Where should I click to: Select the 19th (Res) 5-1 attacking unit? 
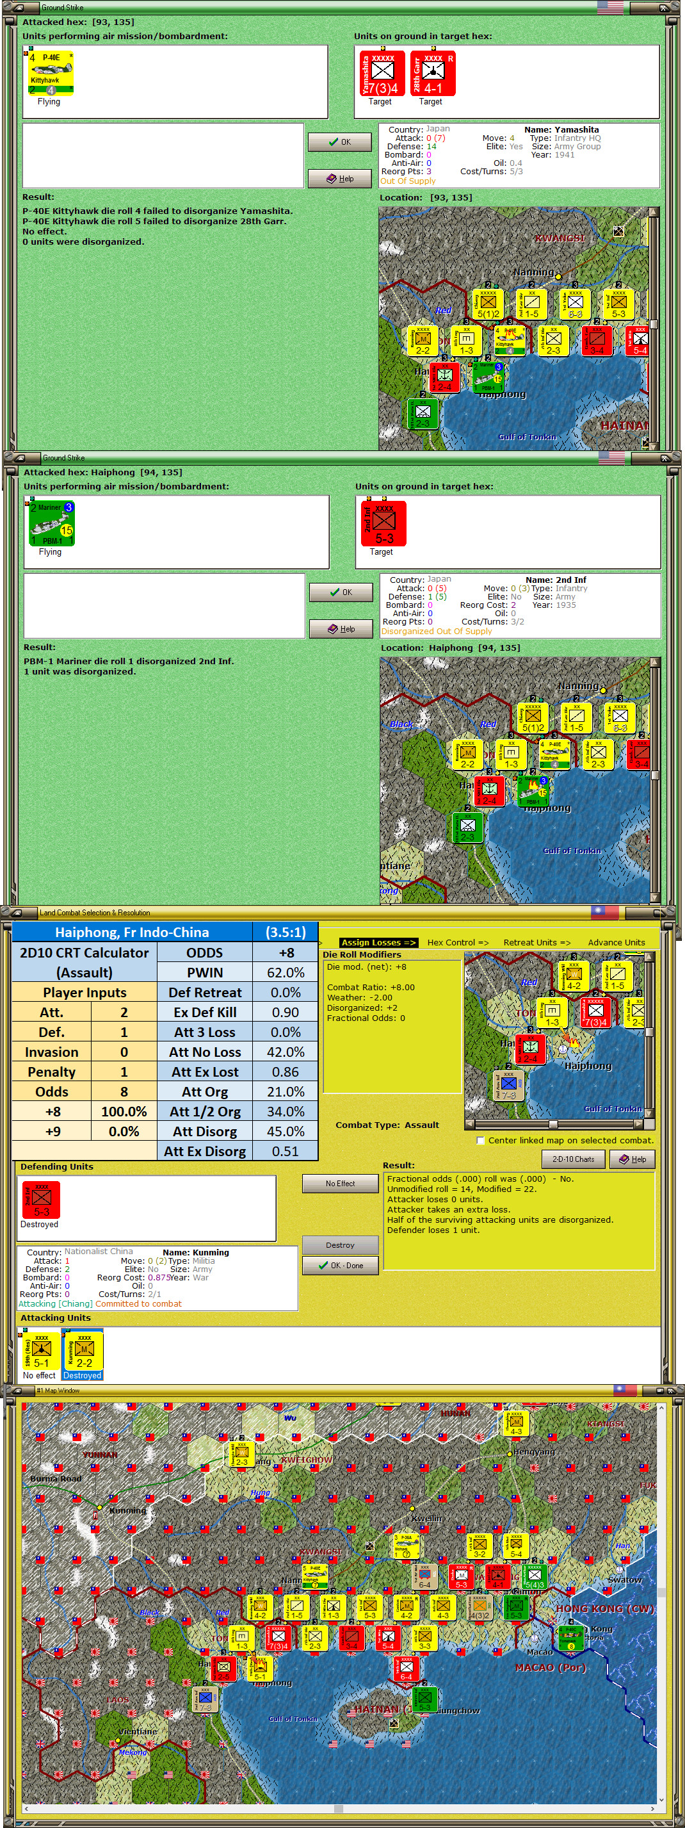click(42, 1351)
